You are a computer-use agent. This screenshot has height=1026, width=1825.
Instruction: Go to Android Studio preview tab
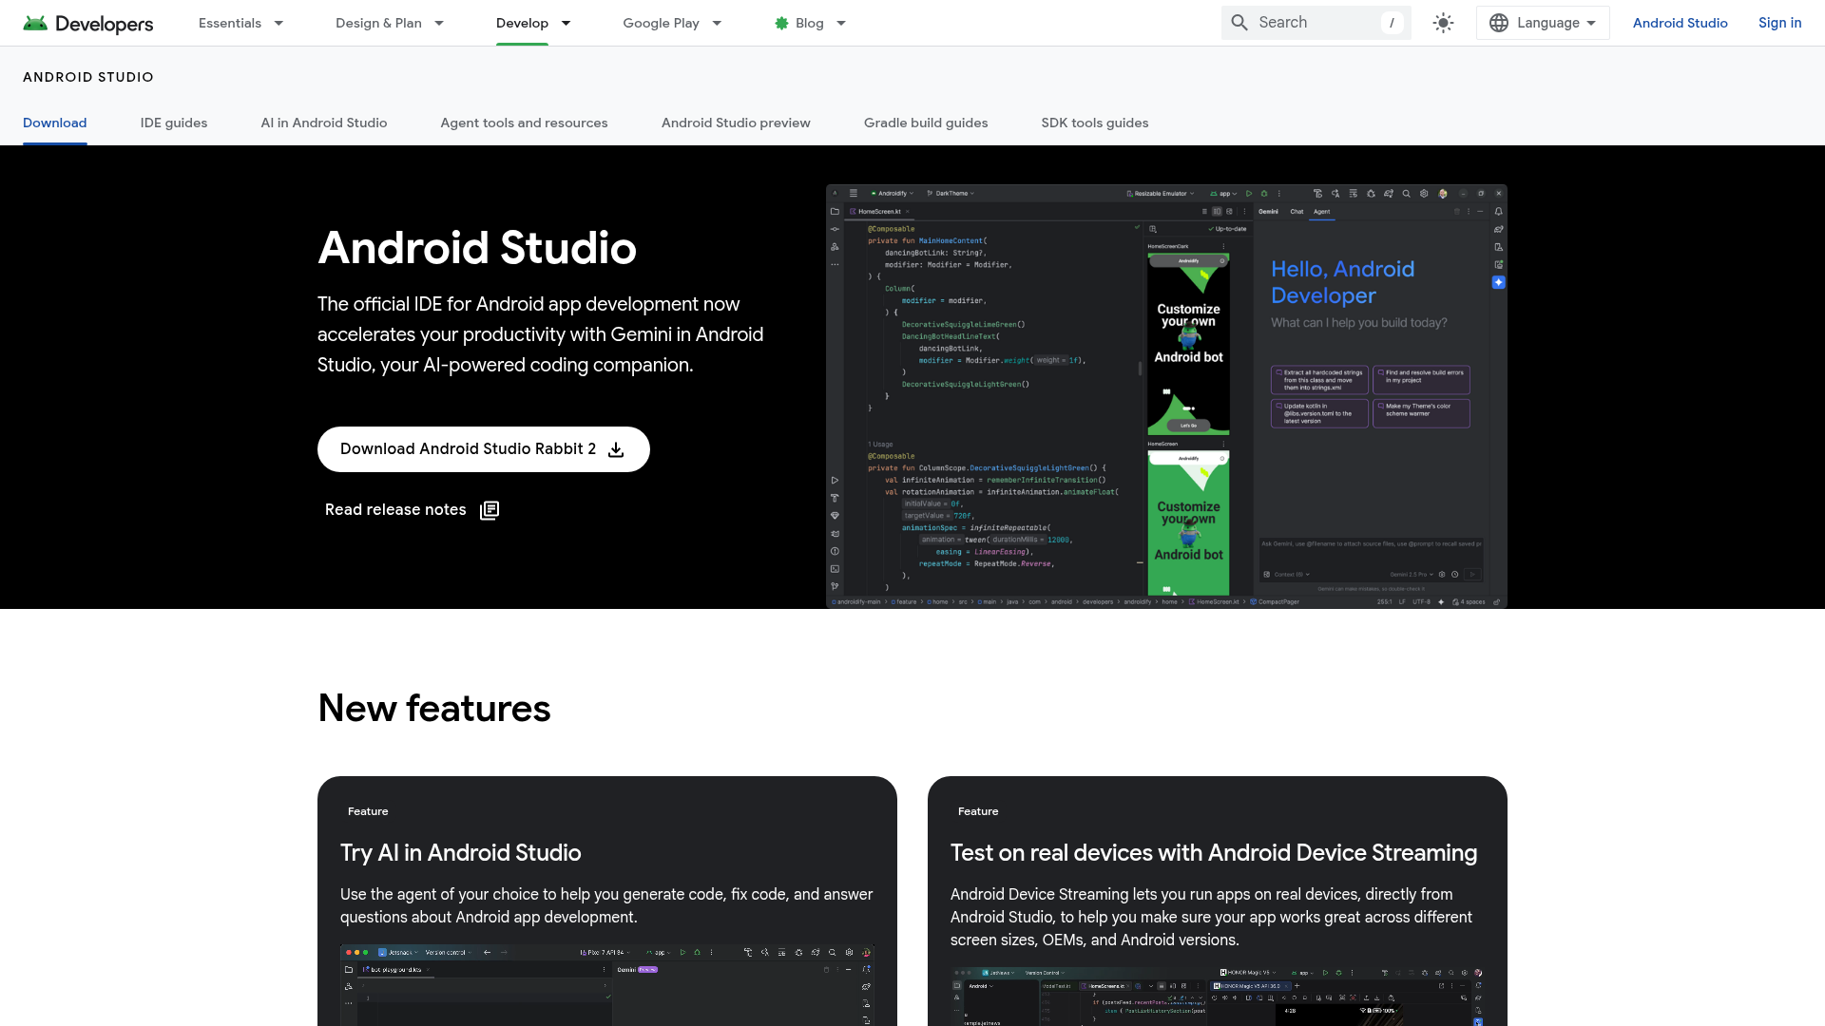pos(736,123)
